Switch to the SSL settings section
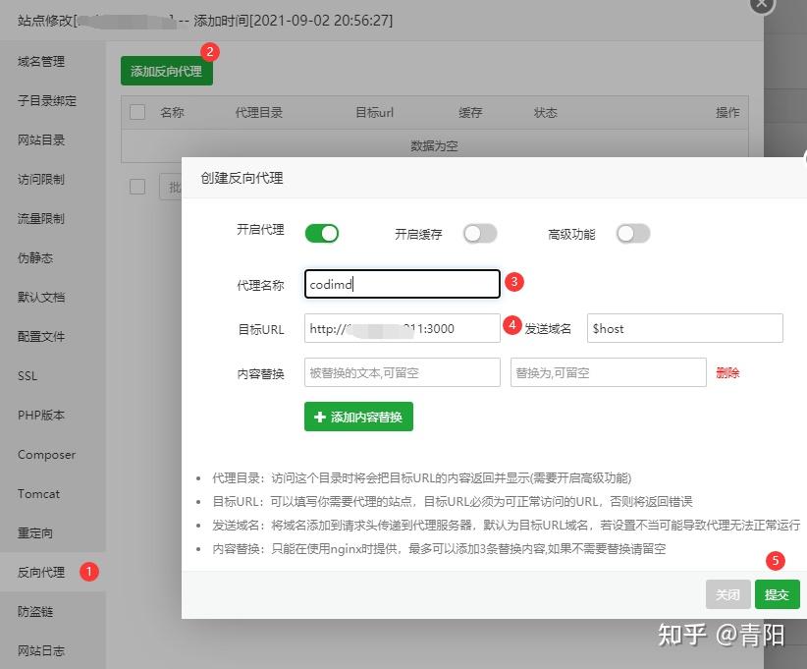This screenshot has width=807, height=669. point(27,375)
